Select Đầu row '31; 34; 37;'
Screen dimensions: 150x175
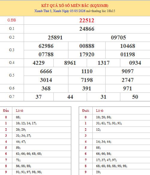point(23,136)
